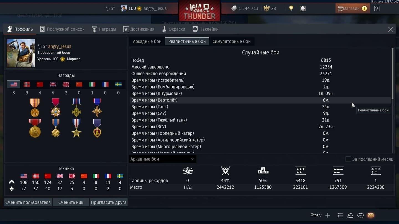Click Пригласить друга button
This screenshot has height=224, width=399.
pyautogui.click(x=109, y=202)
